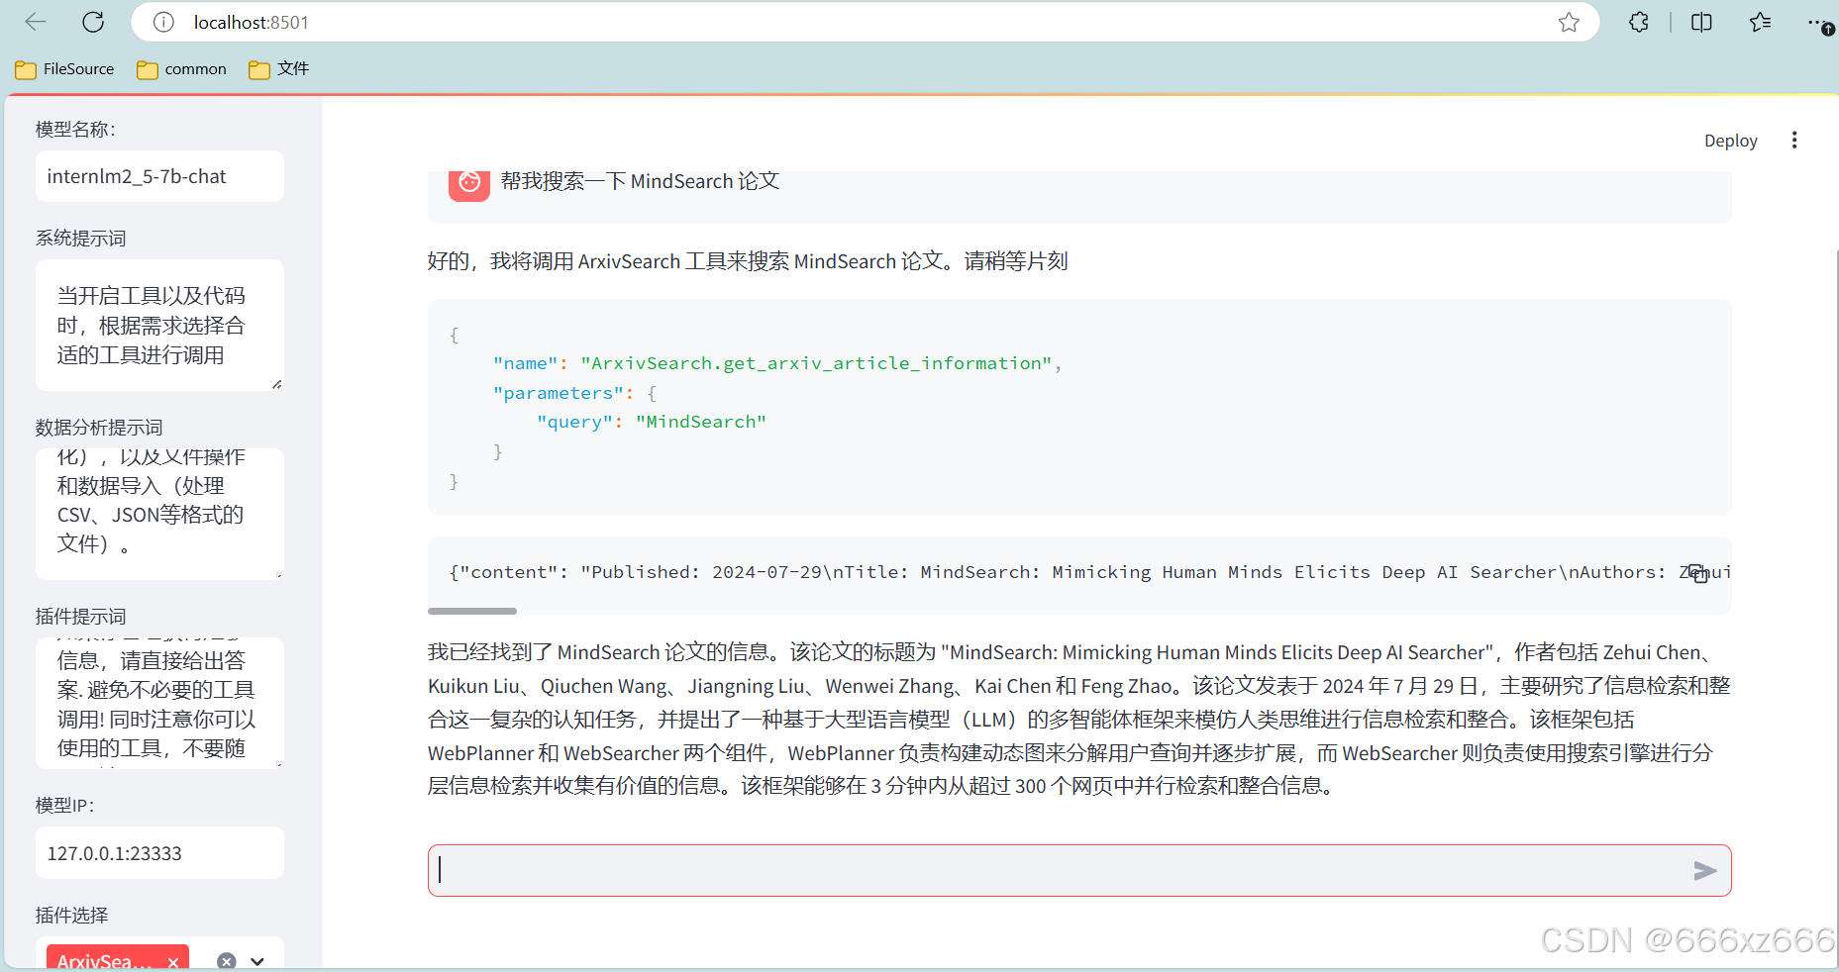Reload the page with the refresh icon
The image size is (1839, 972).
coord(93,22)
